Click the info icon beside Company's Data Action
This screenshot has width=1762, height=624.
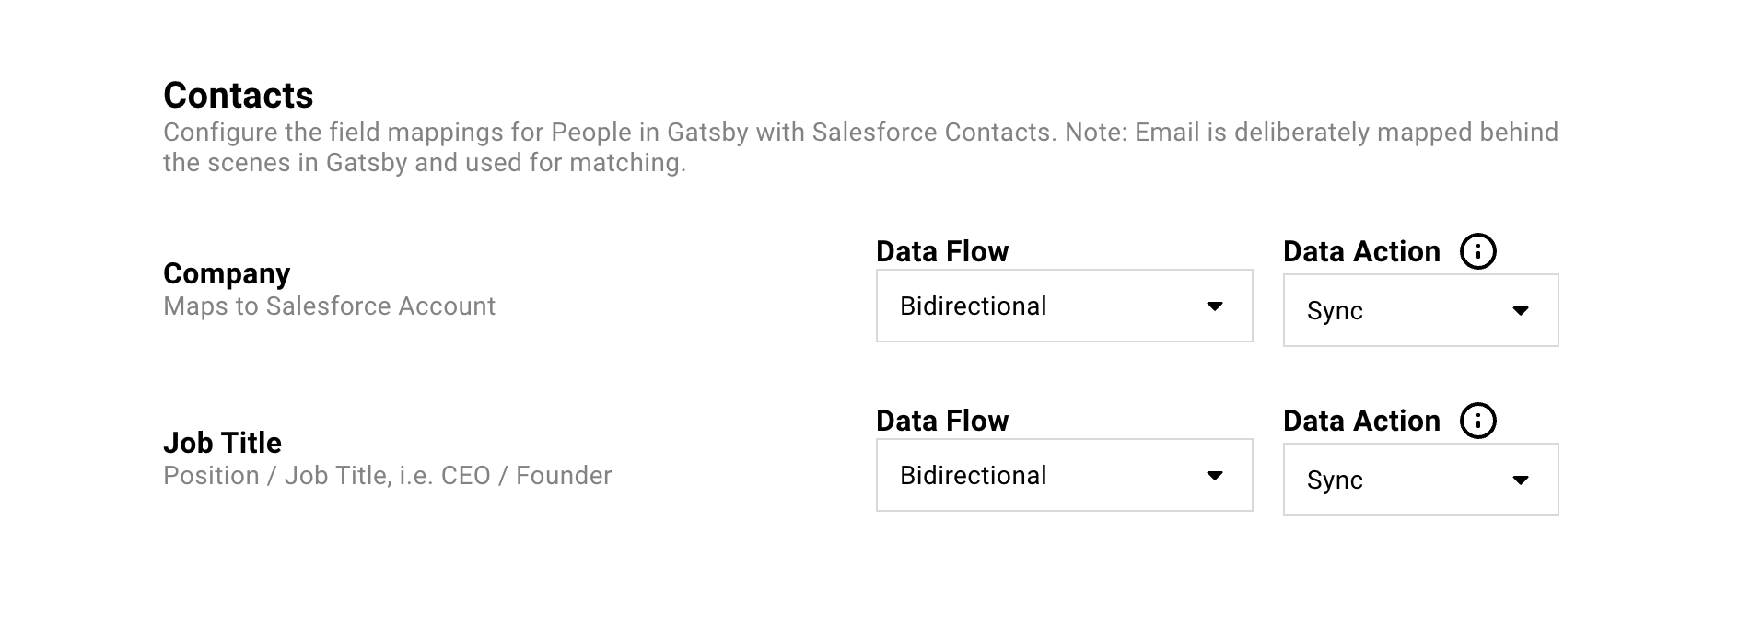click(1477, 251)
